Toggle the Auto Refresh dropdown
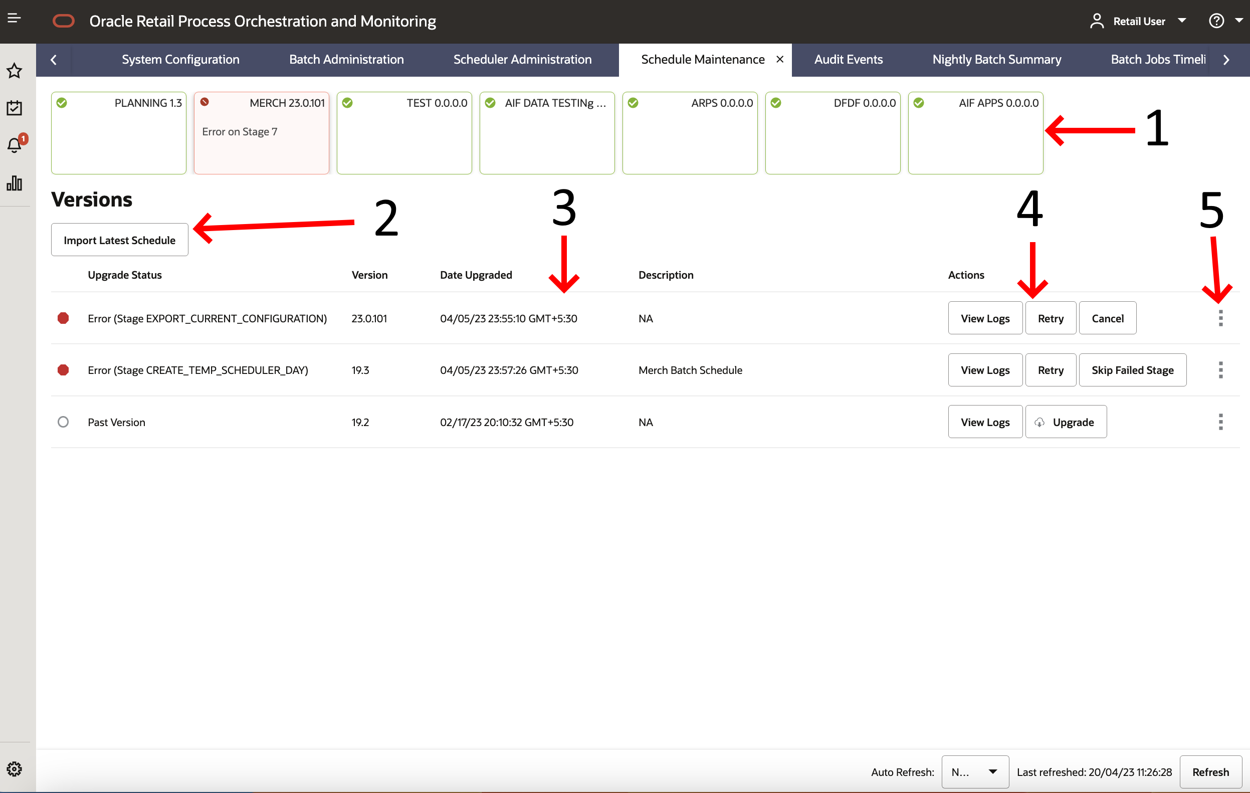 point(992,771)
